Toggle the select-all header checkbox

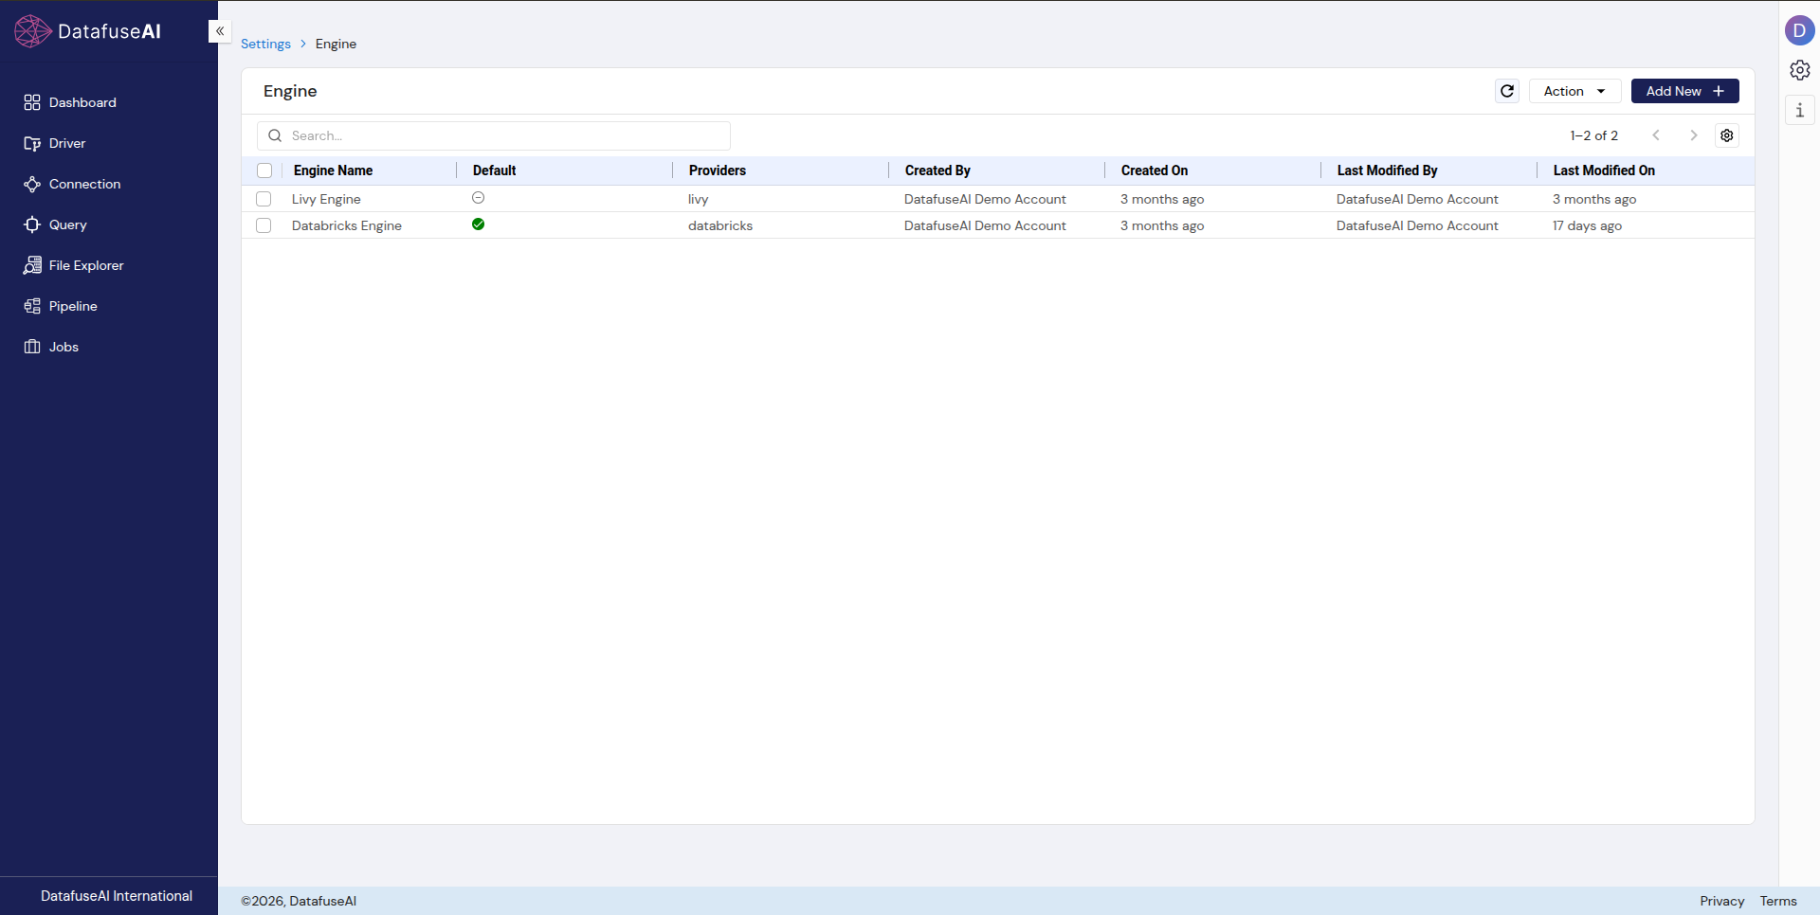click(264, 170)
